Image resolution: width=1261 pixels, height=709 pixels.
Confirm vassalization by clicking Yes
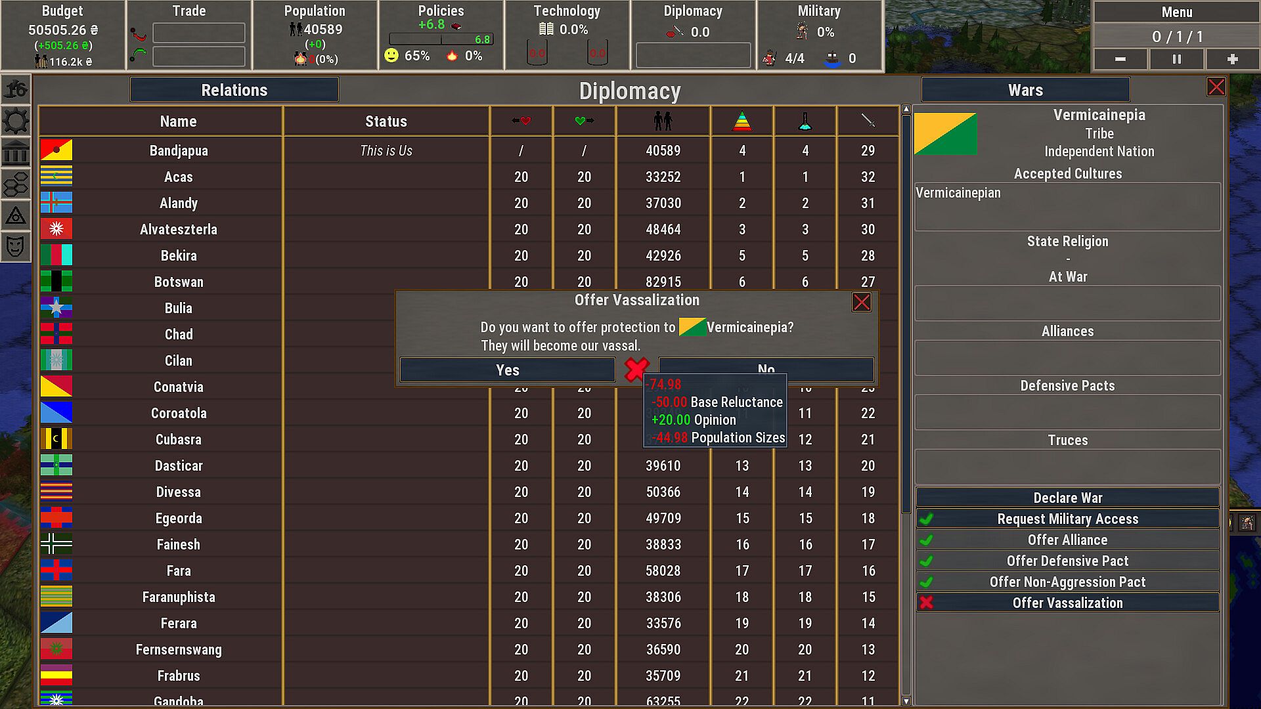(507, 370)
